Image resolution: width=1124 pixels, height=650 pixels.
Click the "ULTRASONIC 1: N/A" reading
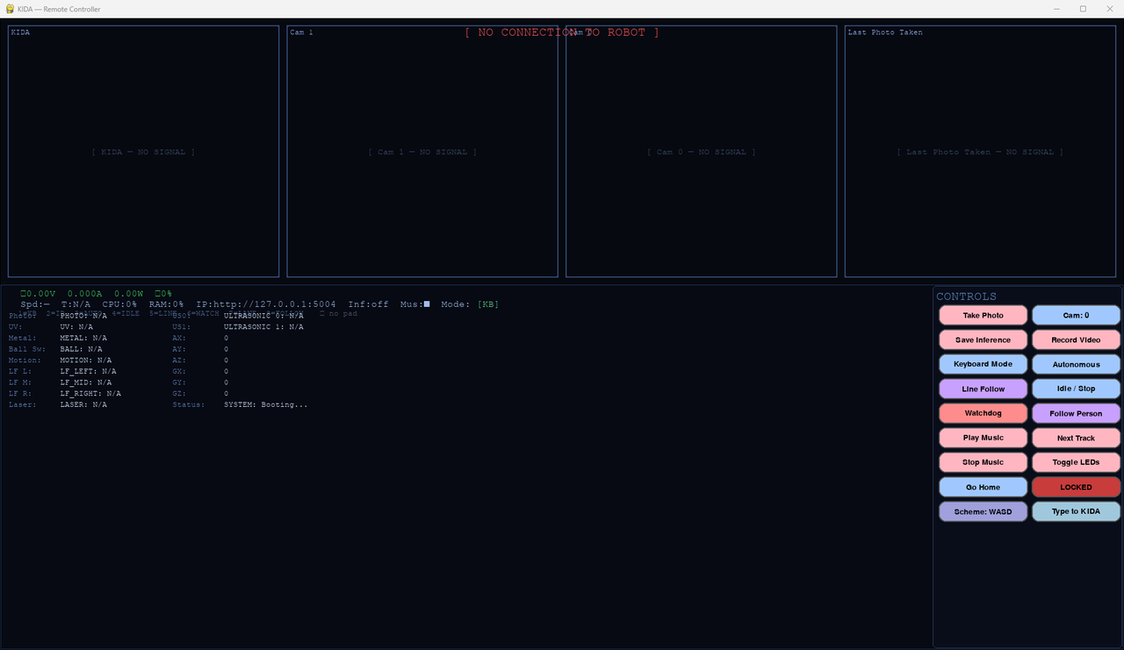point(263,327)
